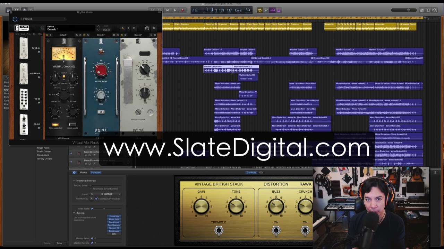444x249 pixels.
Task: Remove the VCC Channel module with X
Action: [x=80, y=35]
